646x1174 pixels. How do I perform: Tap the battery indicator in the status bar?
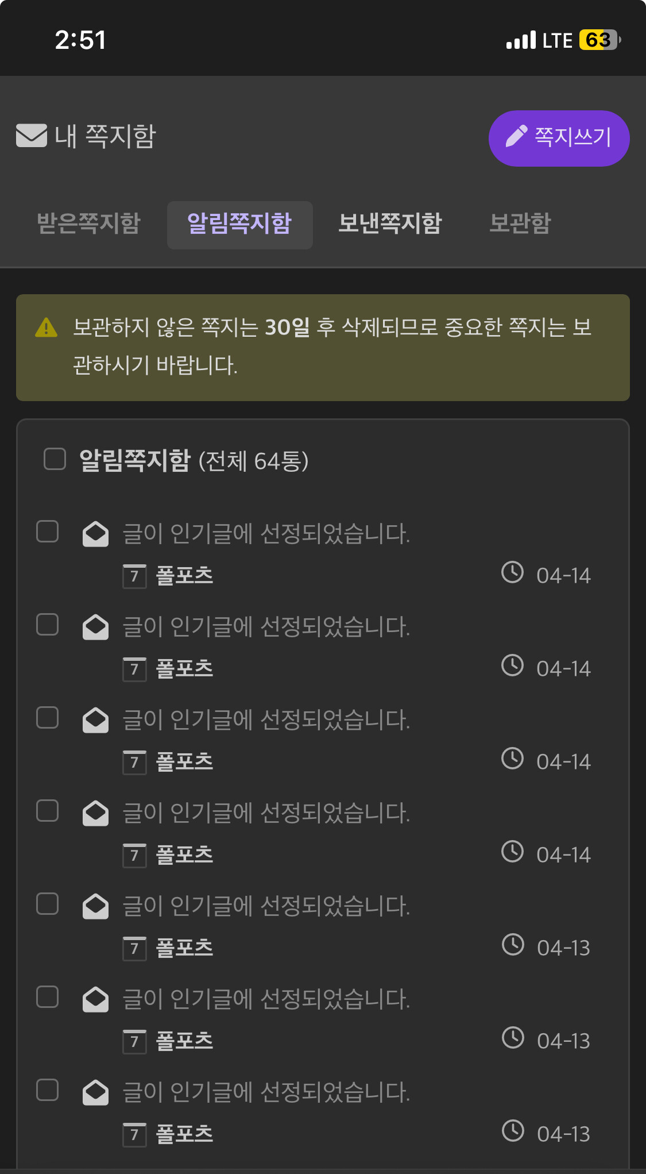click(x=599, y=40)
